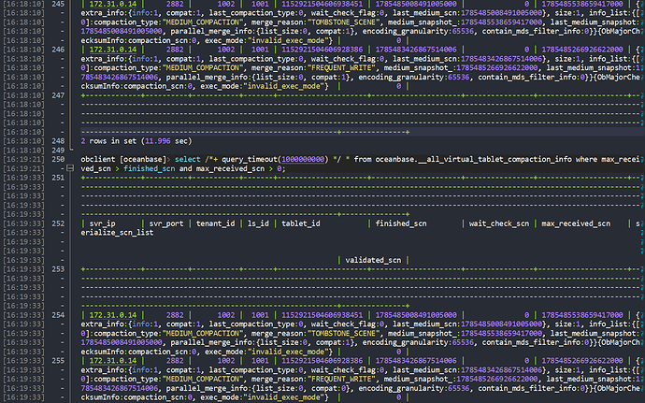This screenshot has width=645, height=403.
Task: Click tablet id 1152921504606938451 on line 245
Action: coord(322,4)
